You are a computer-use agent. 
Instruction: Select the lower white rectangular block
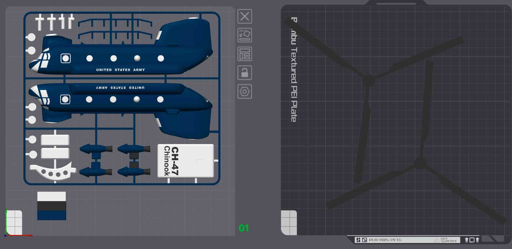tap(55, 153)
